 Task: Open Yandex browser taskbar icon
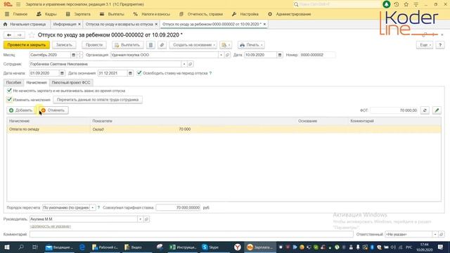[x=238, y=247]
